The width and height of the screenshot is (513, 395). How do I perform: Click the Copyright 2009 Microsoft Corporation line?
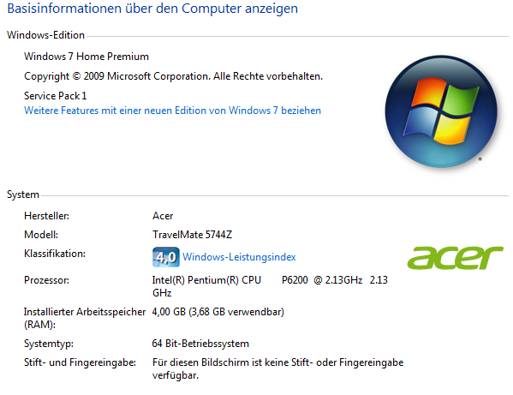(x=173, y=76)
